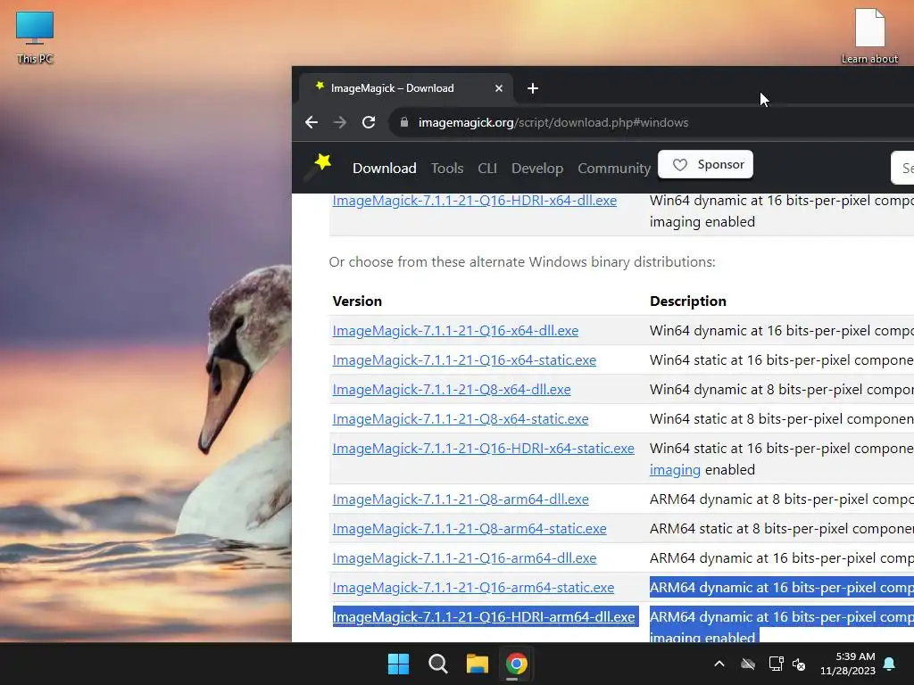Open This PC desktop icon
Viewport: 914px width, 685px height.
click(x=35, y=37)
